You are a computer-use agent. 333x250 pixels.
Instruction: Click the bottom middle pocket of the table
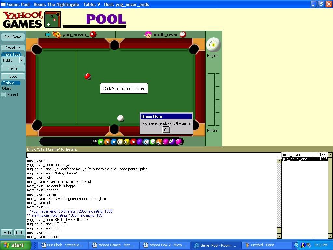point(114,129)
